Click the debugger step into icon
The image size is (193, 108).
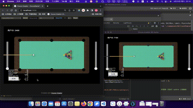(x=140, y=26)
